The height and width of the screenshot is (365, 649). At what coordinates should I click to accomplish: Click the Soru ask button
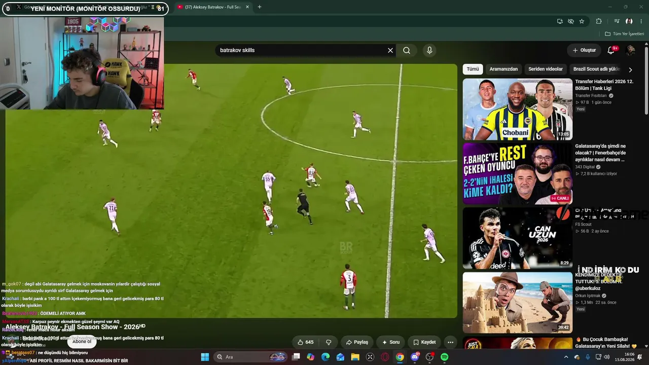391,342
